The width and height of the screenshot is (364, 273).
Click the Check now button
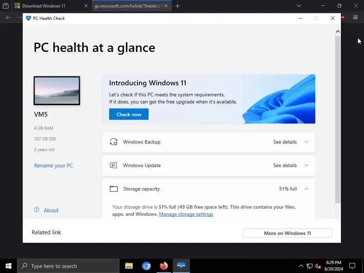[x=129, y=114]
